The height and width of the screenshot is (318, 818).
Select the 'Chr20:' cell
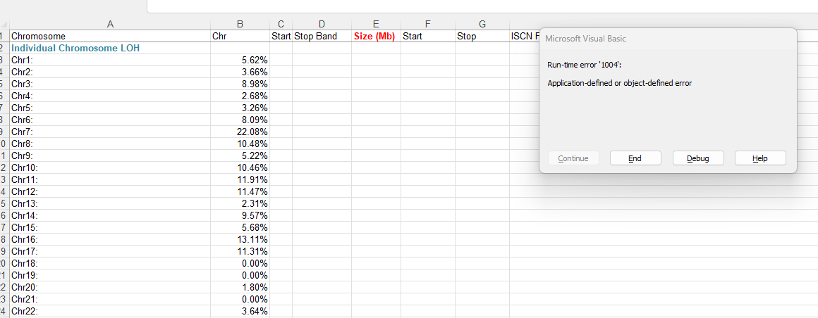click(110, 287)
